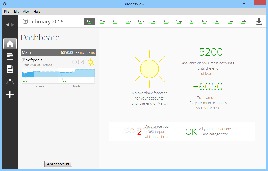Click the March section of account chart

[76, 76]
